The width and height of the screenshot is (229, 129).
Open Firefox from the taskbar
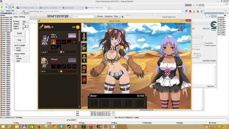39,126
